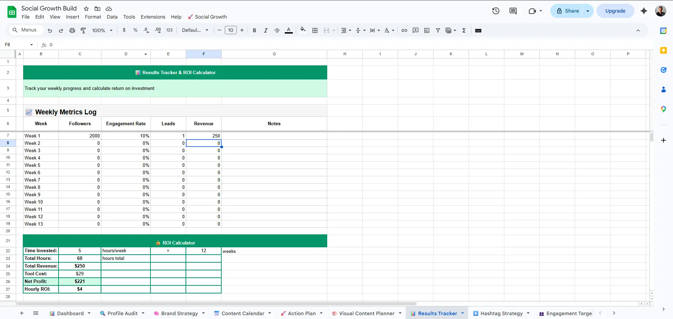Toggle bold formatting
This screenshot has width=673, height=319.
[x=255, y=30]
